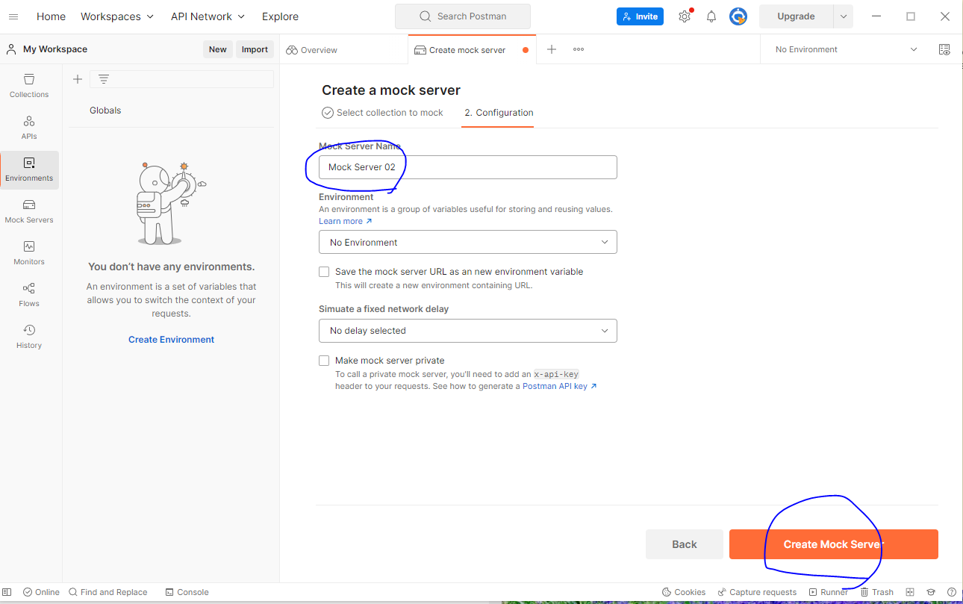Open the History sidebar panel

pyautogui.click(x=29, y=337)
